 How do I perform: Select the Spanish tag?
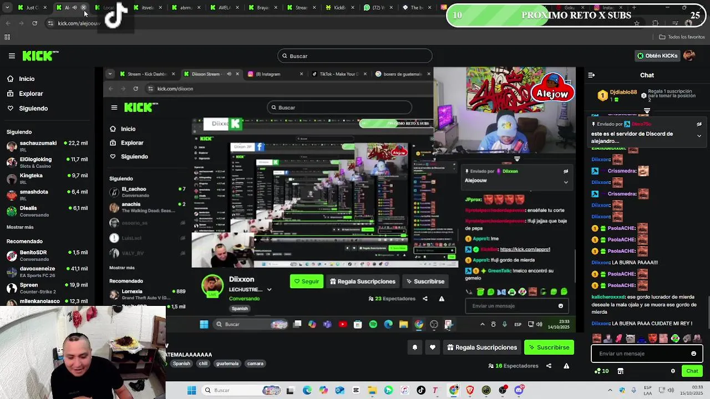click(x=181, y=364)
